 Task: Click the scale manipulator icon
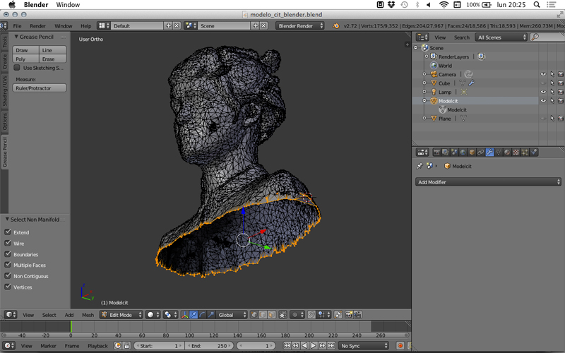211,315
